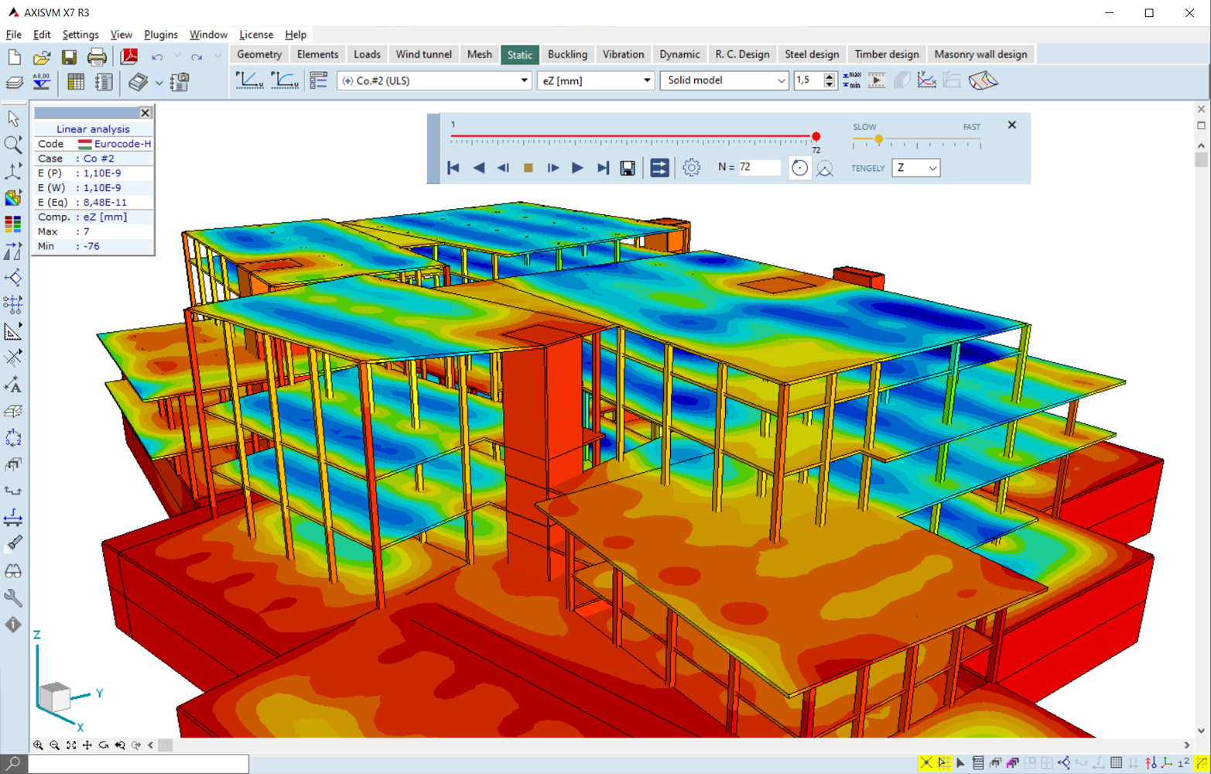Toggle yellow crossed-lines status bar icon
This screenshot has height=774, width=1211.
point(926,763)
